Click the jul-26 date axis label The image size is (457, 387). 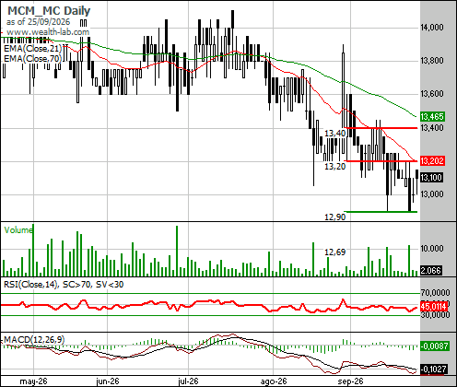click(188, 381)
